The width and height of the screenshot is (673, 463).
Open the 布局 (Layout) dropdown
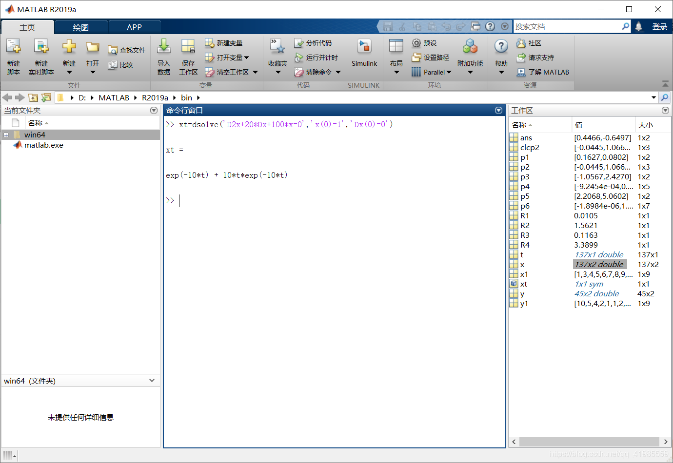click(396, 72)
